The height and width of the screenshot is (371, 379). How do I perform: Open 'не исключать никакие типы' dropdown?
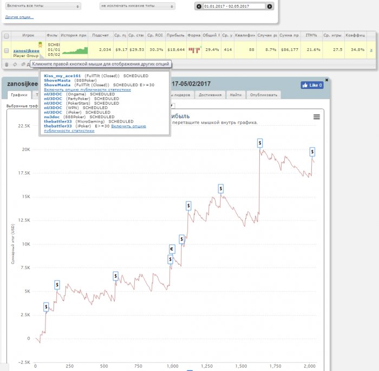point(138,7)
